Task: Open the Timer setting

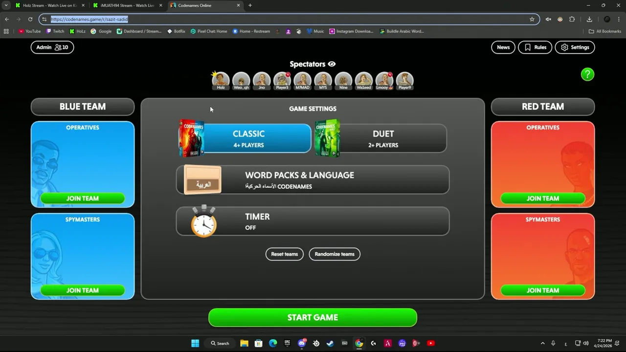Action: 313,221
